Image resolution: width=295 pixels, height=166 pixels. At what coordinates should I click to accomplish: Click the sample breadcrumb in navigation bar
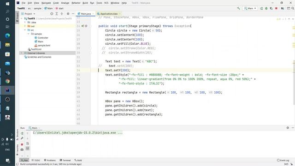tap(37, 8)
